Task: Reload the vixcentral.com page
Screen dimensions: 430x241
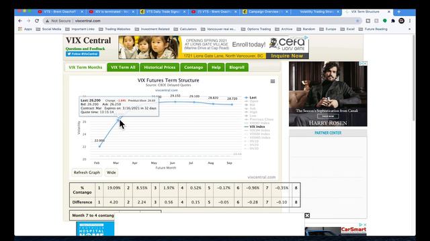Action: pos(37,21)
